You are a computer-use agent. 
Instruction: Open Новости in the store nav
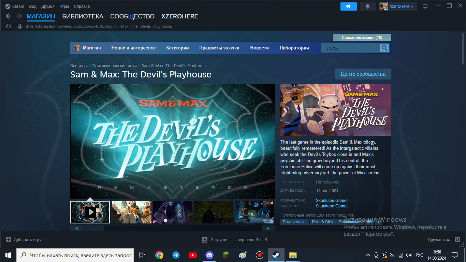pyautogui.click(x=259, y=48)
